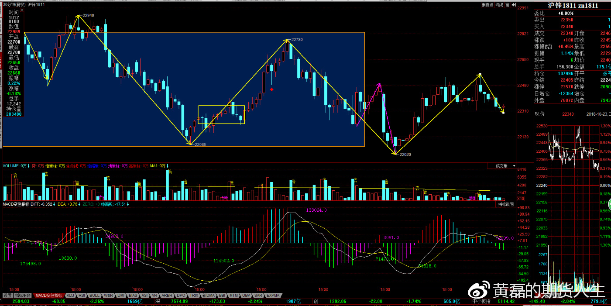The height and width of the screenshot is (306, 611).
Task: Open the 窗 window layout button
Action: (x=507, y=5)
